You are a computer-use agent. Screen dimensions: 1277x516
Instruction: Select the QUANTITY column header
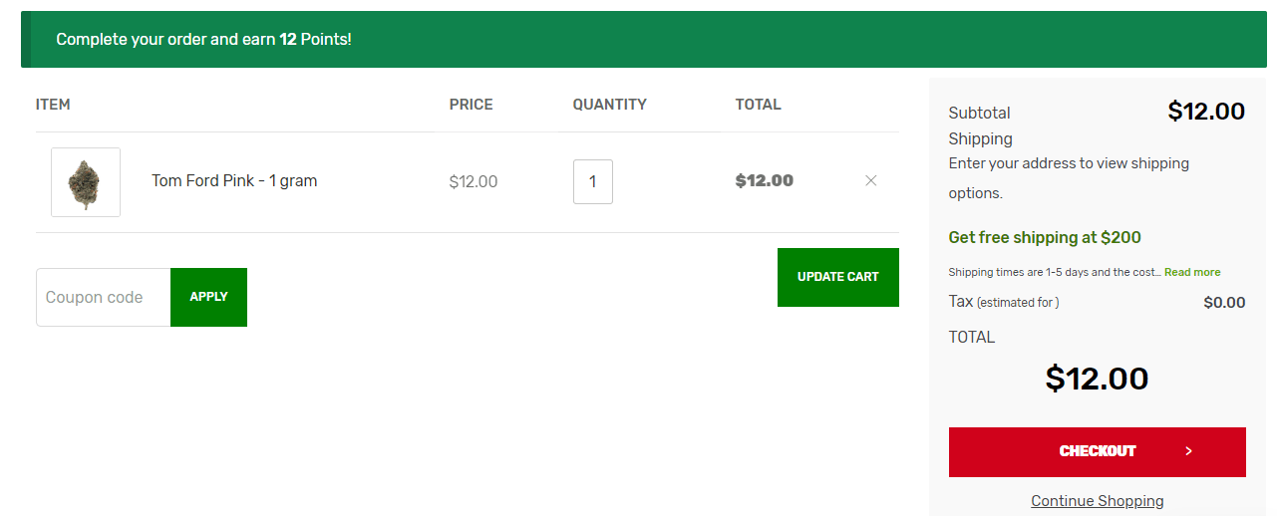pyautogui.click(x=610, y=105)
